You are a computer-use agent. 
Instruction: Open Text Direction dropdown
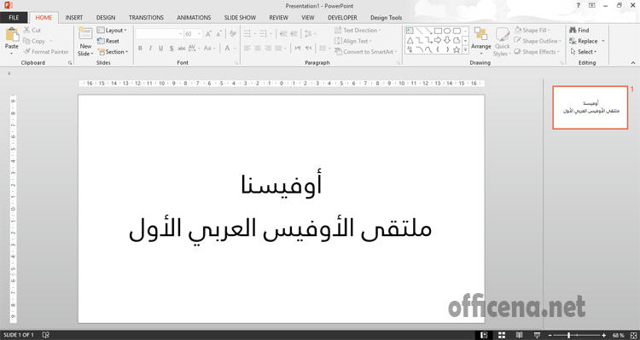(358, 30)
